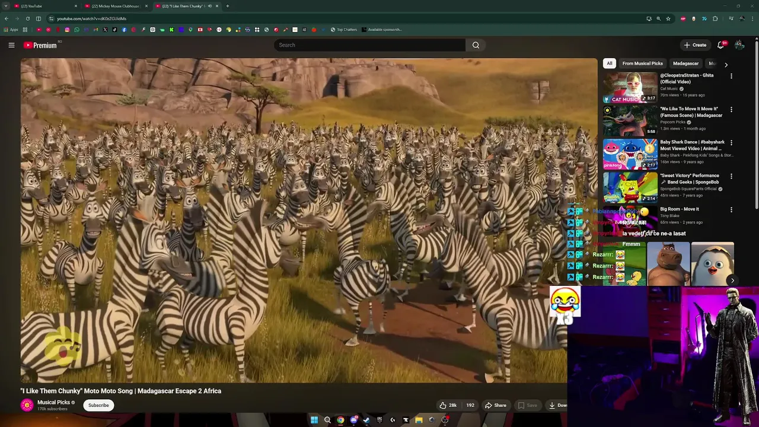Switch to Mickey Mouse Clubhouse tab
Viewport: 759px width, 427px height.
coord(116,6)
